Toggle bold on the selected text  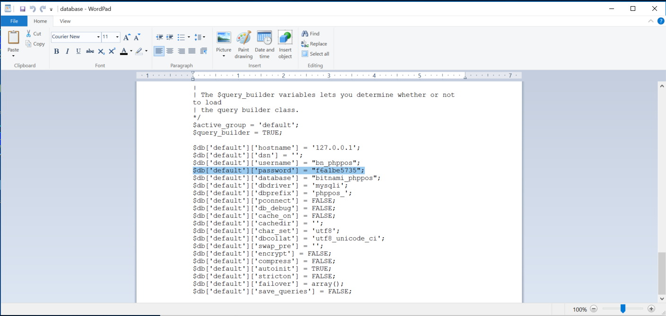click(56, 51)
